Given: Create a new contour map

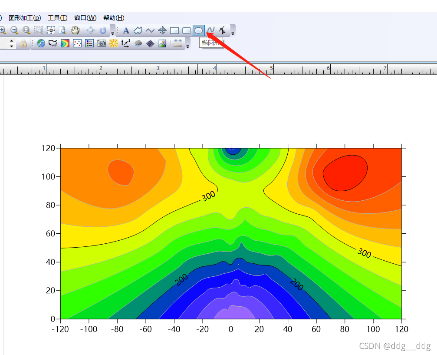Looking at the screenshot, I should pyautogui.click(x=65, y=43).
